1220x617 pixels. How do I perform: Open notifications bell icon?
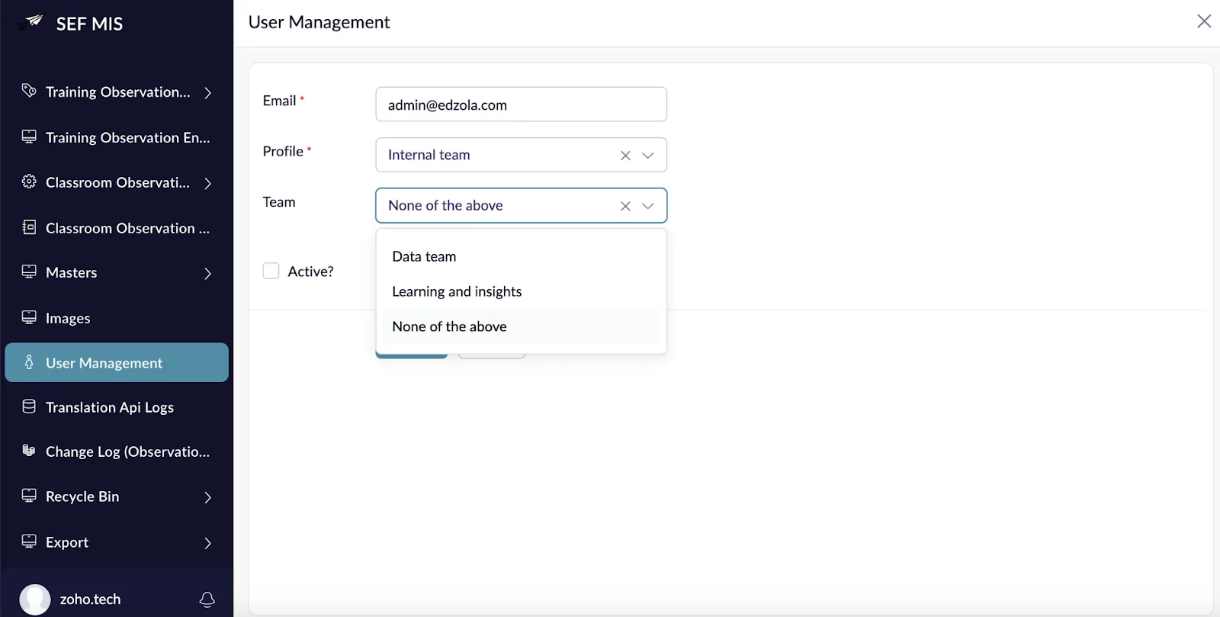(207, 599)
